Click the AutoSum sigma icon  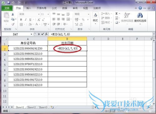[117, 13]
